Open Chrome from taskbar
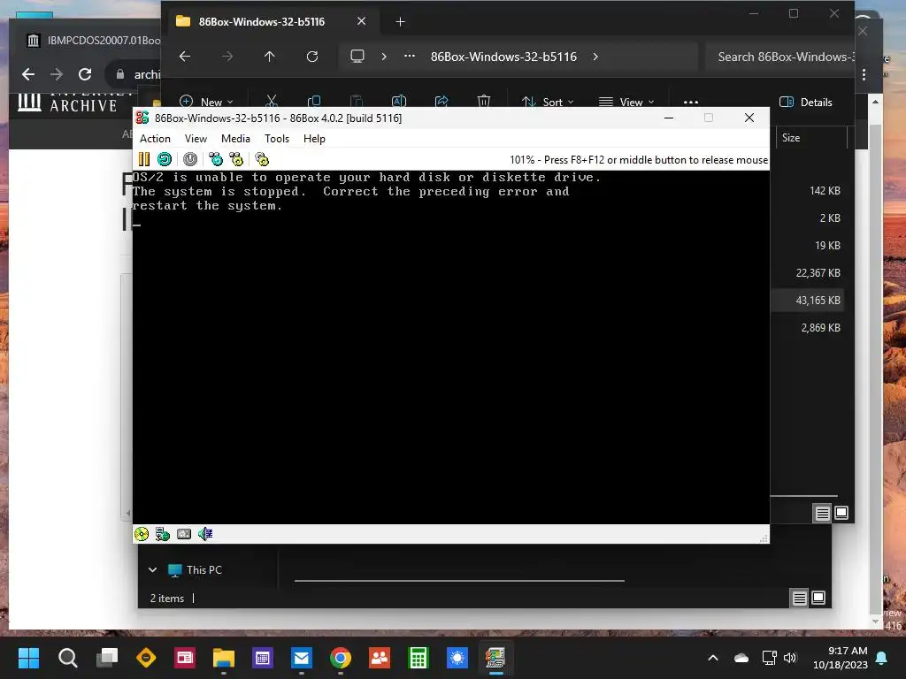 341,658
